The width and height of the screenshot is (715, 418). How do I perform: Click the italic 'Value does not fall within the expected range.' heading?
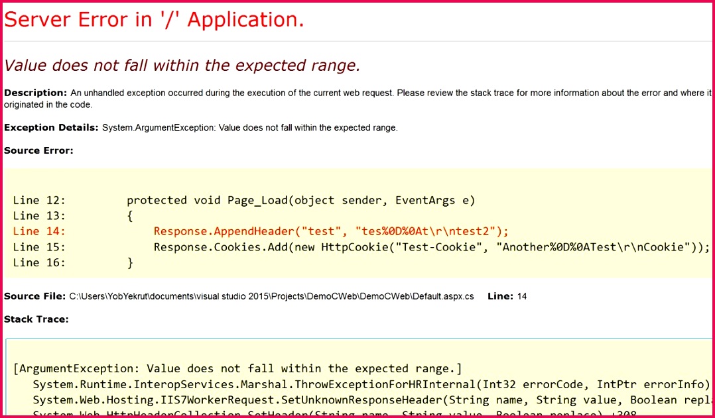[182, 66]
